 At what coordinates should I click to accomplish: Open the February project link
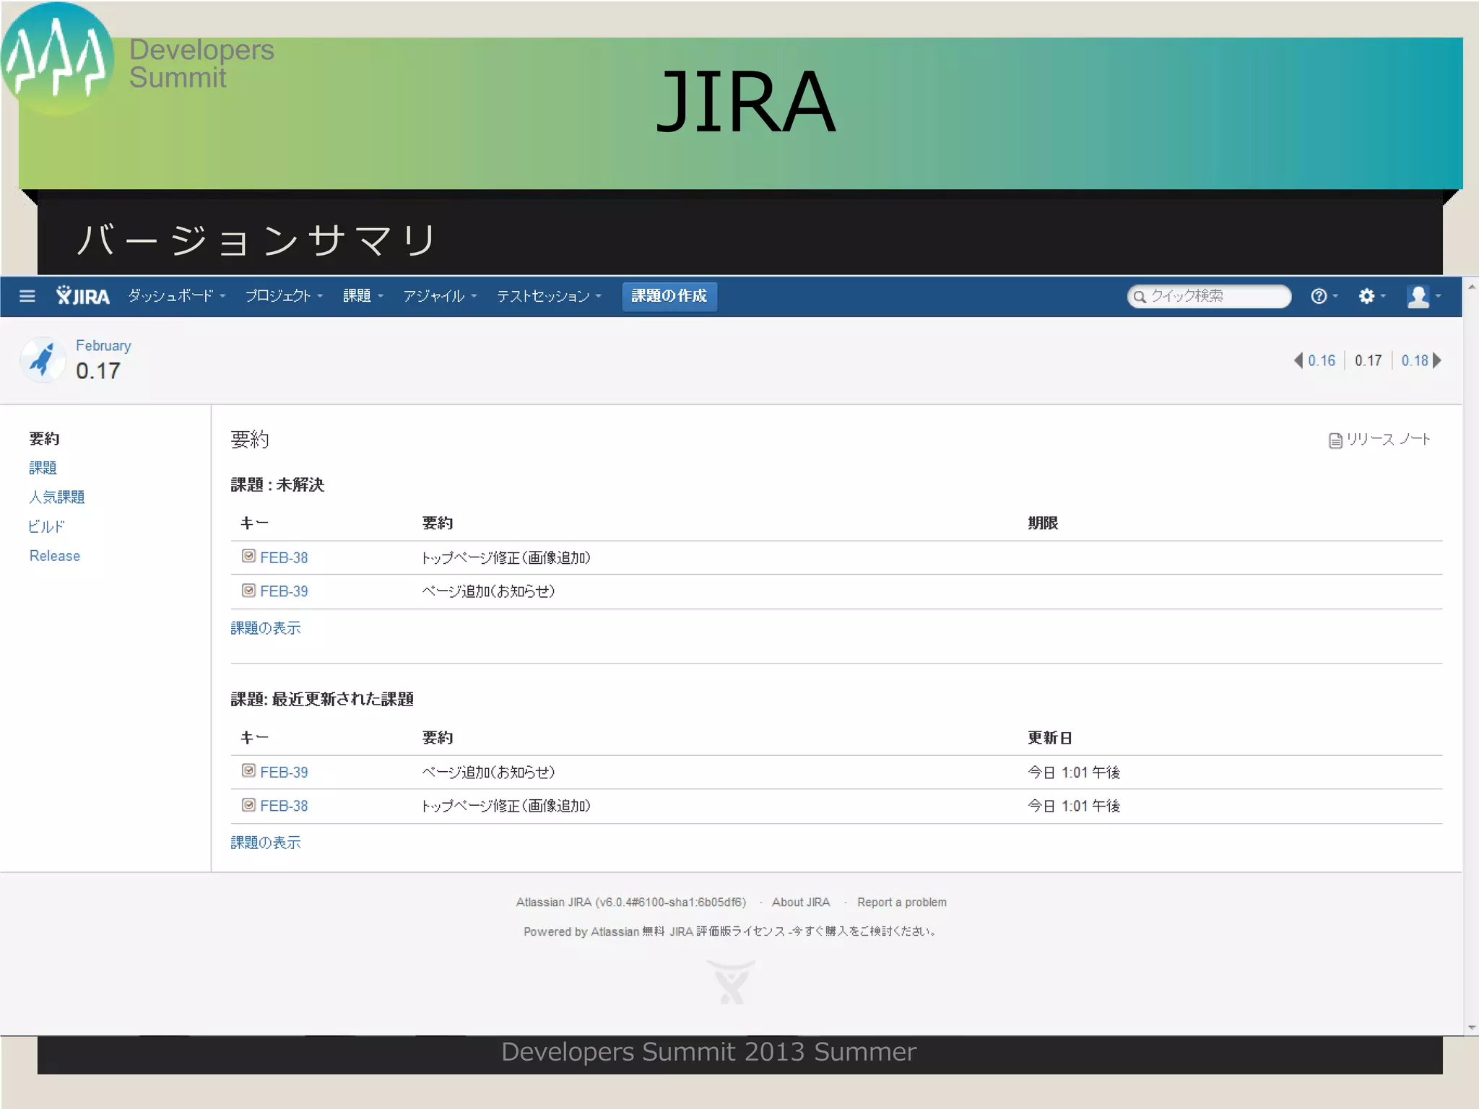pyautogui.click(x=103, y=346)
